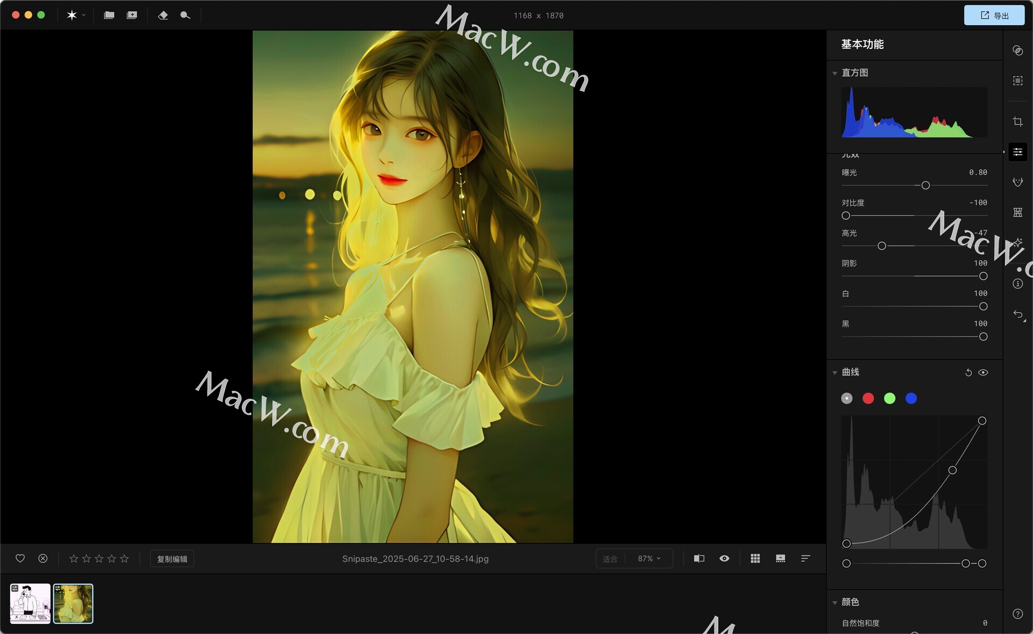
Task: Click the 黑 blacks slider handle
Action: 983,336
